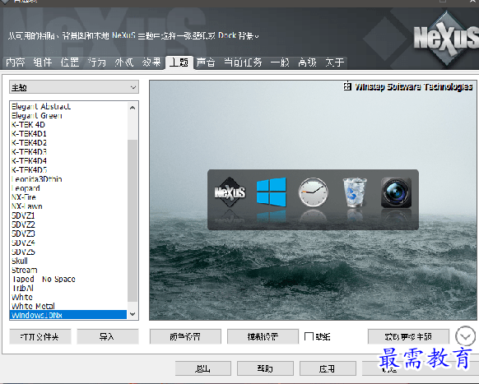
Task: Select the NX-Lawn theme
Action: tap(68, 206)
